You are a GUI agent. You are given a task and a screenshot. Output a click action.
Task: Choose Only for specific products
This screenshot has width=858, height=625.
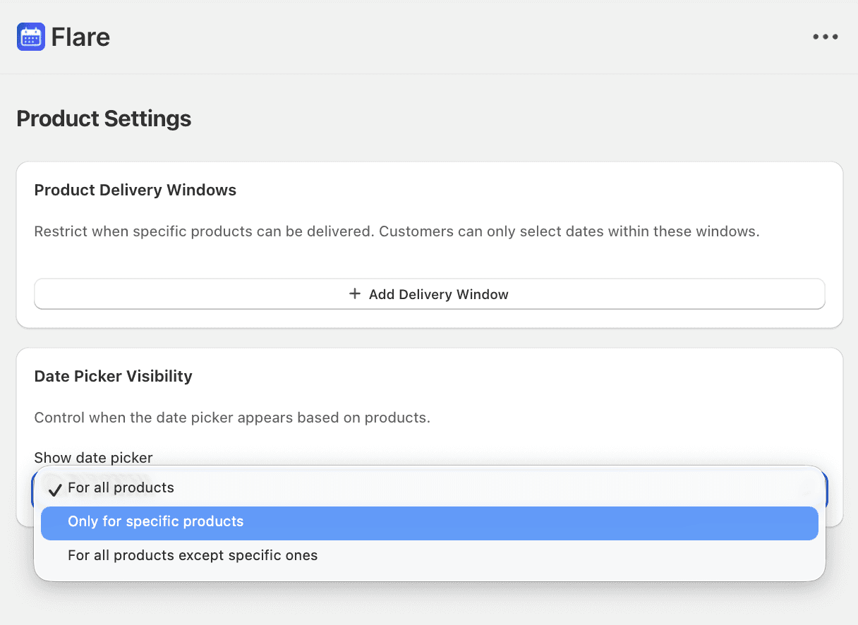[x=155, y=522]
